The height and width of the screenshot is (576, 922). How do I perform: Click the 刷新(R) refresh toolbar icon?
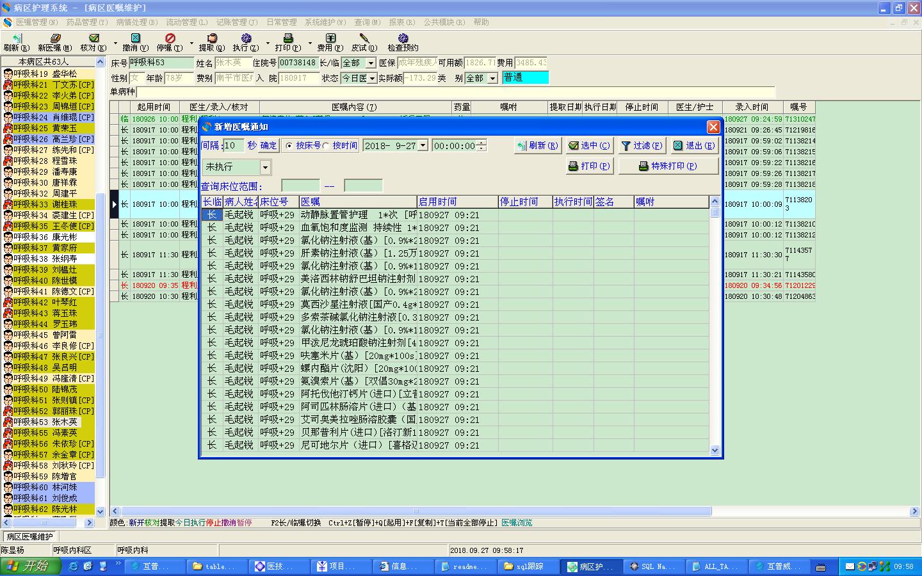[16, 43]
